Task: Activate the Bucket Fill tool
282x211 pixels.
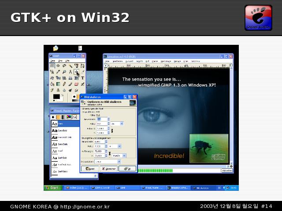Action: tap(52, 84)
